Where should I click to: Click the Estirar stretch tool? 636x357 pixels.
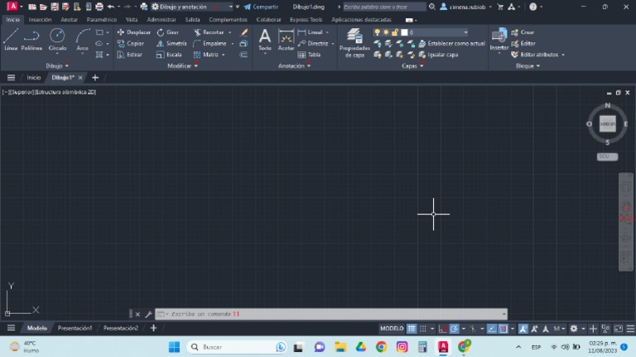point(129,55)
